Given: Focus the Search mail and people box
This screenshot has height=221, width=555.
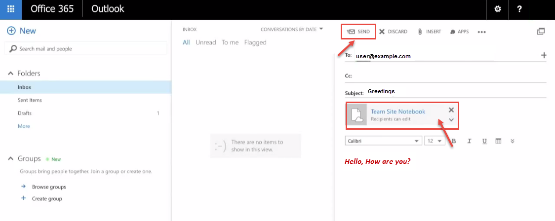Looking at the screenshot, I should pyautogui.click(x=85, y=48).
